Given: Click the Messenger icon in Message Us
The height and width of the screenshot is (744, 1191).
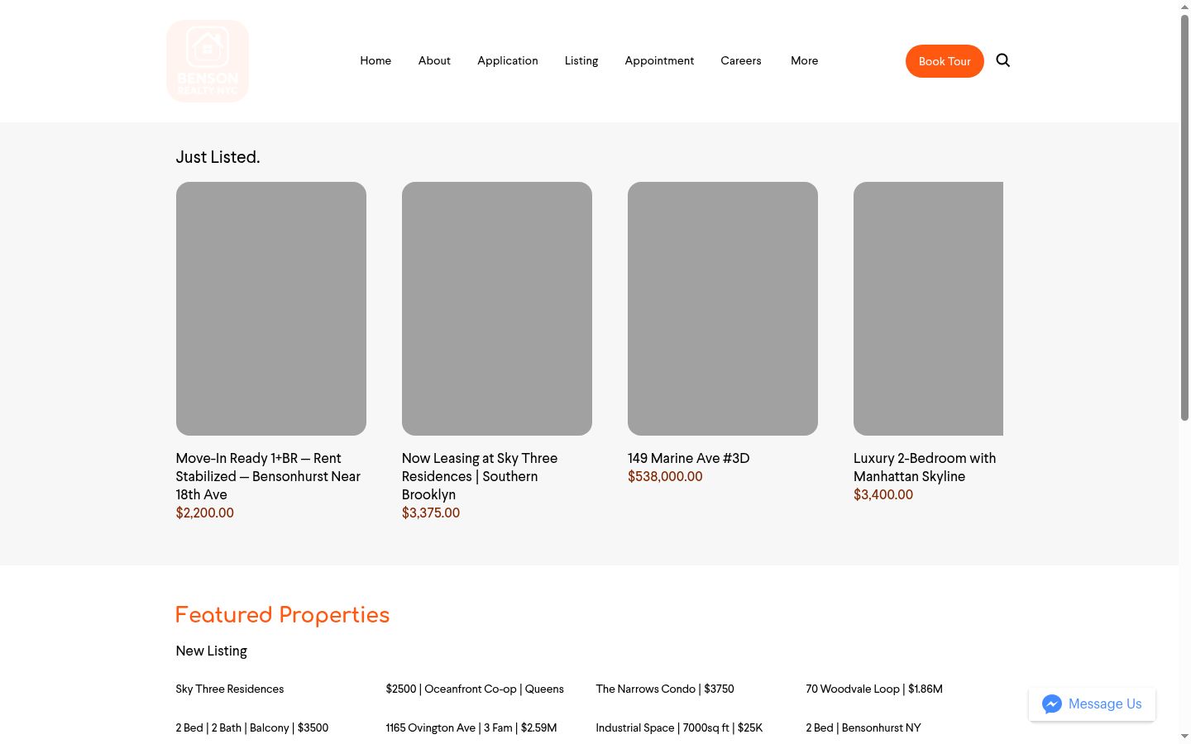Looking at the screenshot, I should 1051,704.
